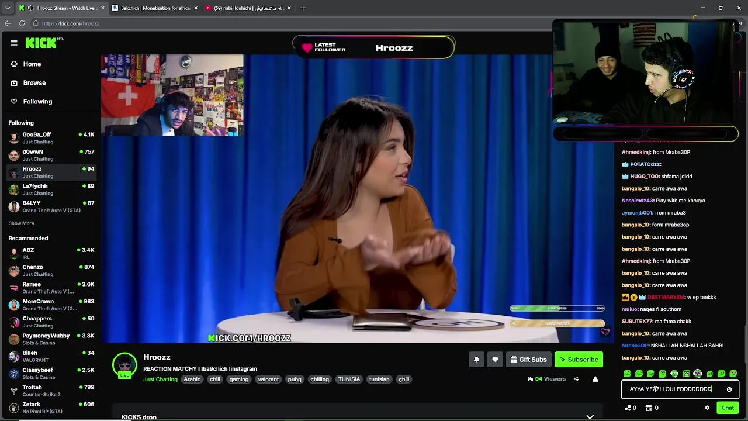This screenshot has height=421, width=748.
Task: Click the share stream icon
Action: pos(576,379)
